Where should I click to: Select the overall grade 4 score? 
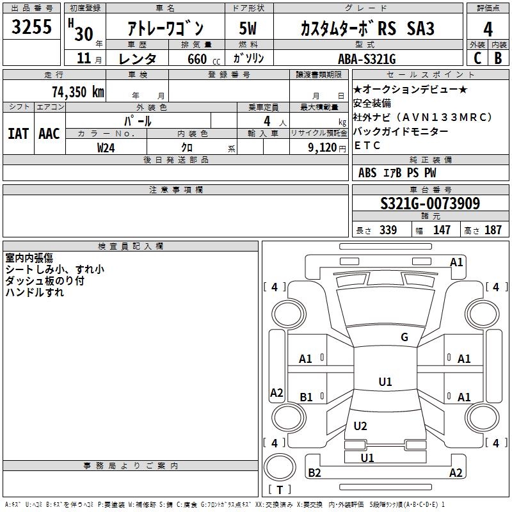tap(488, 29)
